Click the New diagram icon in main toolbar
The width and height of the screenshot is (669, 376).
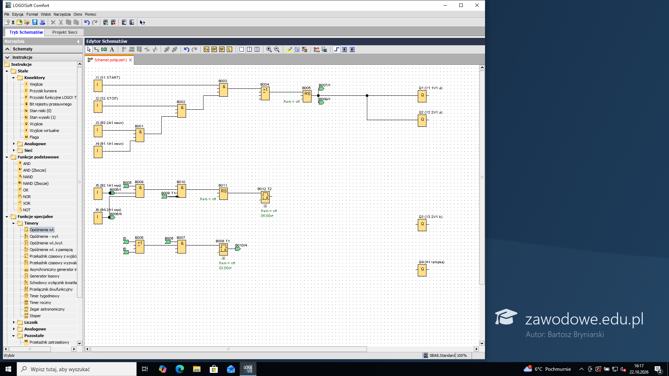click(7, 22)
